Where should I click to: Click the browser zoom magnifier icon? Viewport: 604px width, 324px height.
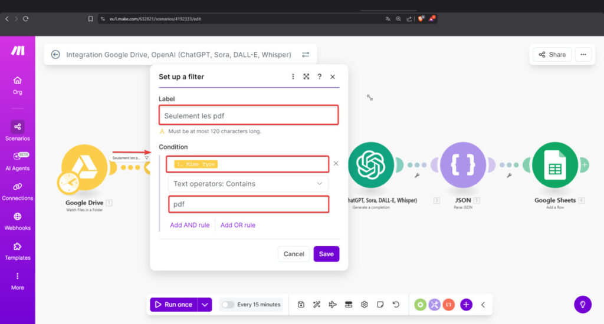pos(398,19)
